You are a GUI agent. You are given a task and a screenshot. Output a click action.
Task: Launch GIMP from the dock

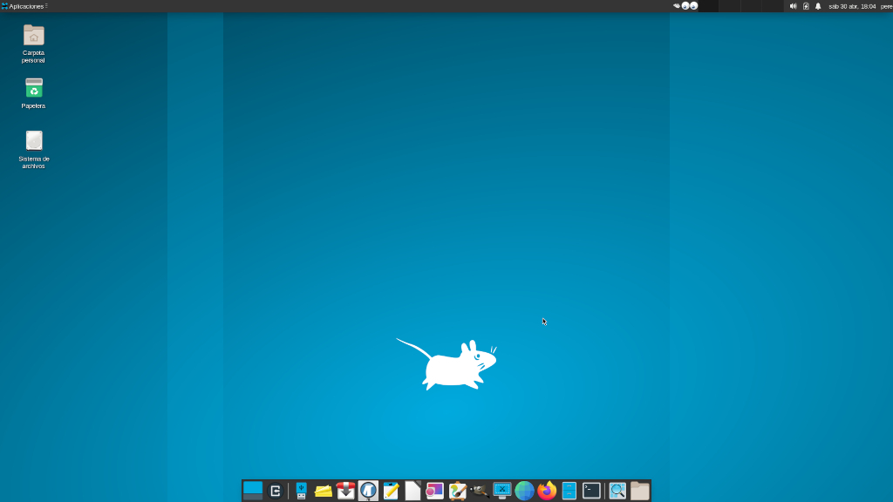click(480, 491)
